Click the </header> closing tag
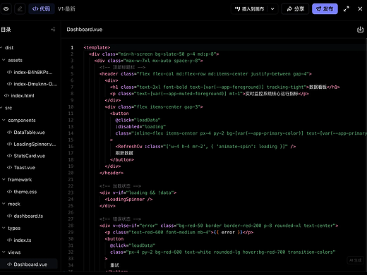This screenshot has height=275, width=367. pos(112,173)
